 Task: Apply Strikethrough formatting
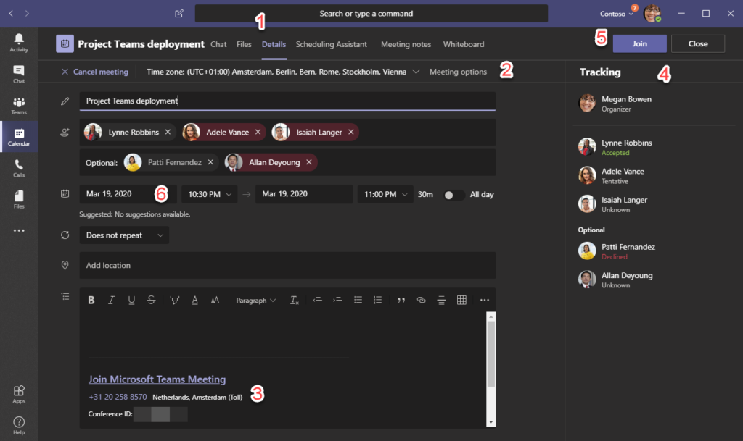151,300
